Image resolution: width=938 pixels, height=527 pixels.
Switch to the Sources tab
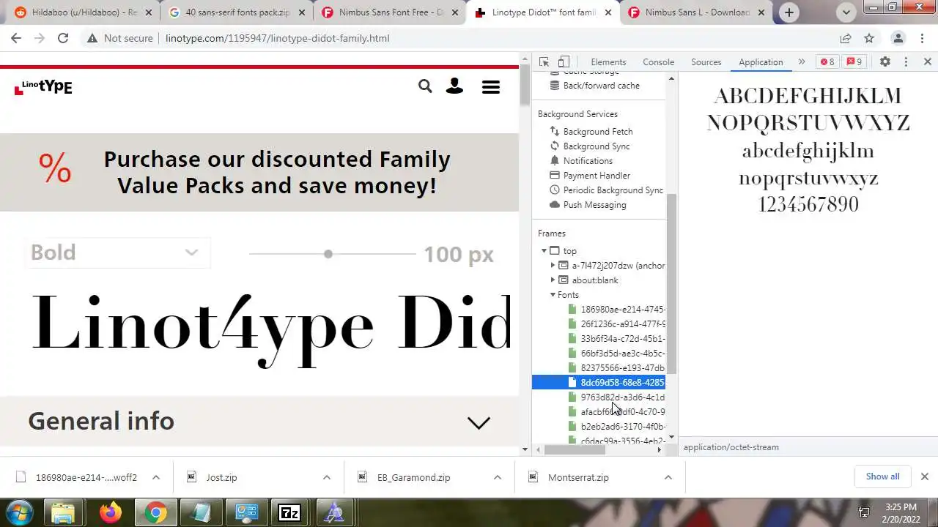click(706, 61)
